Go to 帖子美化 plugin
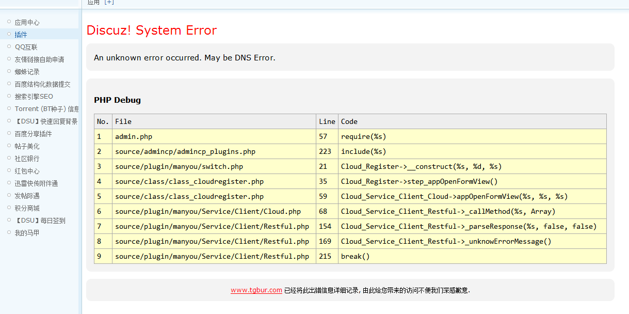 pos(27,146)
